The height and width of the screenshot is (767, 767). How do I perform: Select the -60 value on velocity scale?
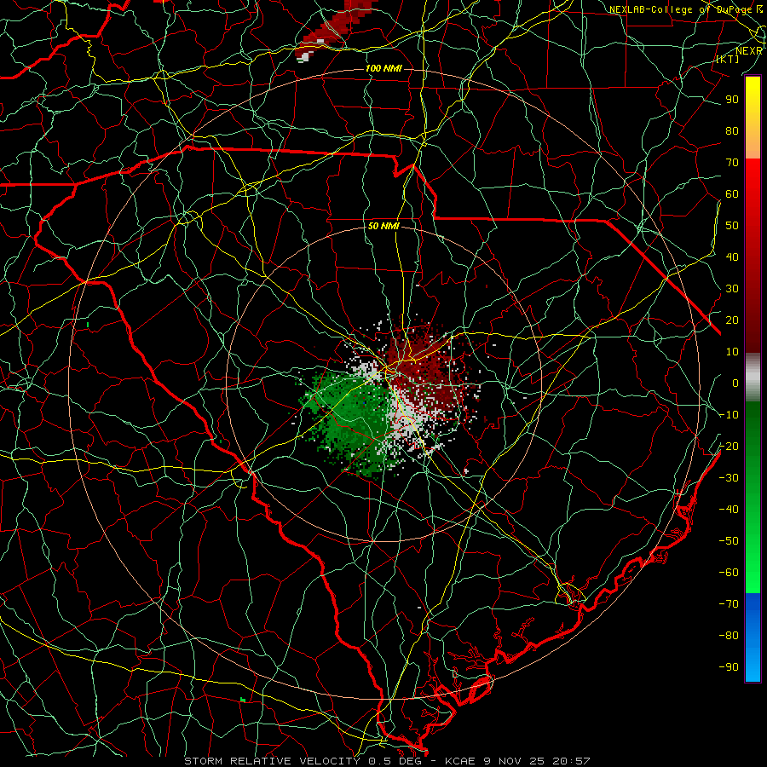coord(729,573)
